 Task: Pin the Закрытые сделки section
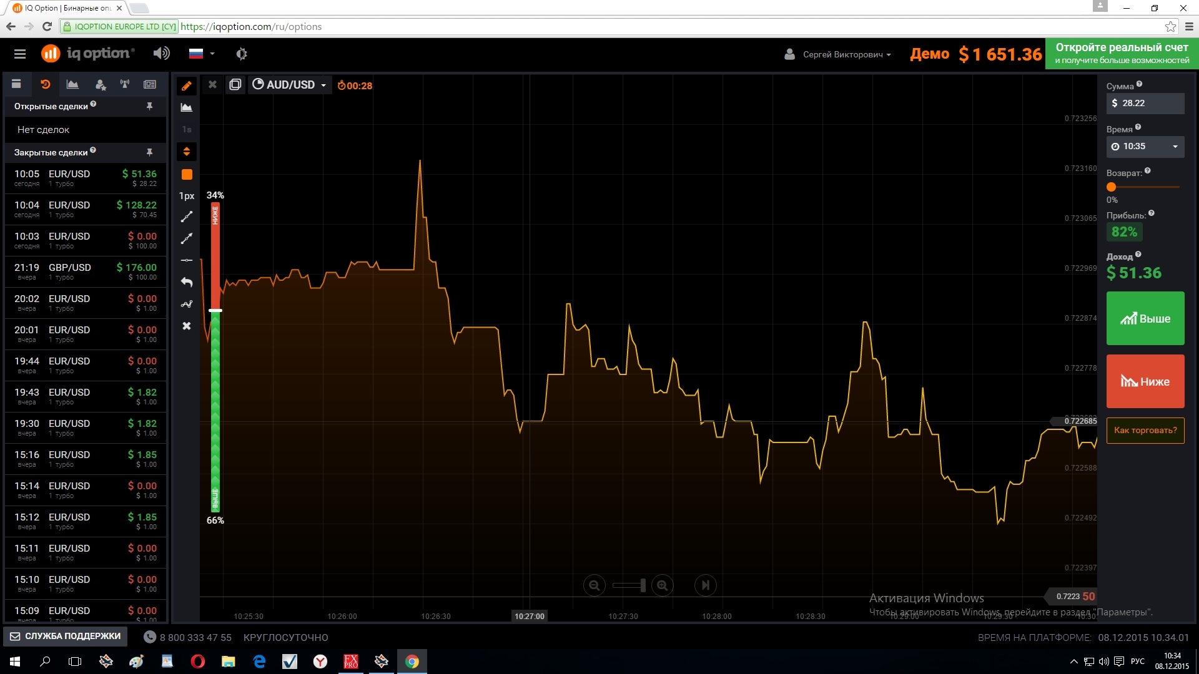(149, 152)
